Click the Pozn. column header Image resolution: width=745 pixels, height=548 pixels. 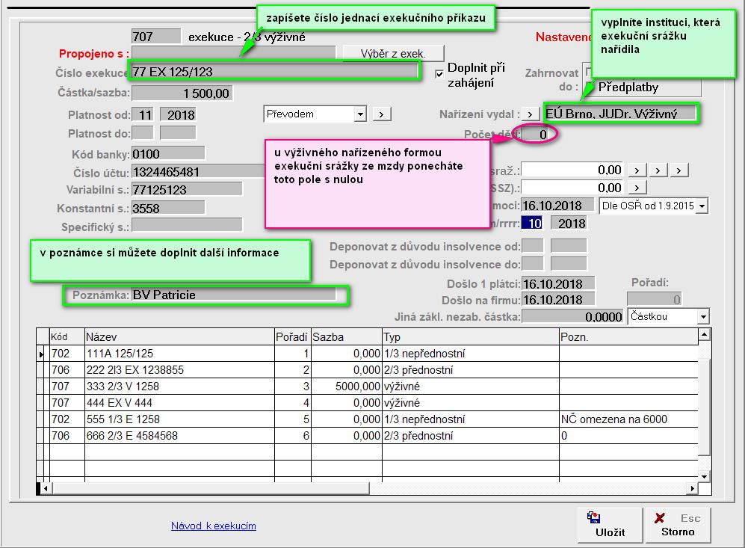[628, 337]
